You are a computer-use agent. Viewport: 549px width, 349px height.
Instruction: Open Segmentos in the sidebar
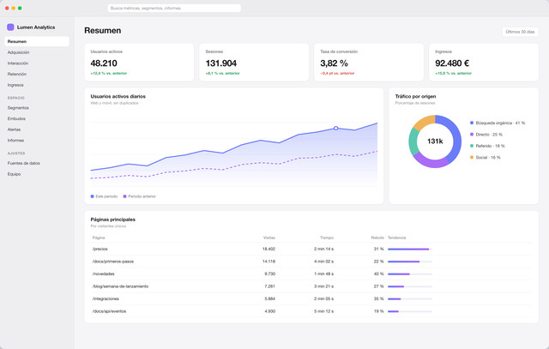click(x=37, y=108)
